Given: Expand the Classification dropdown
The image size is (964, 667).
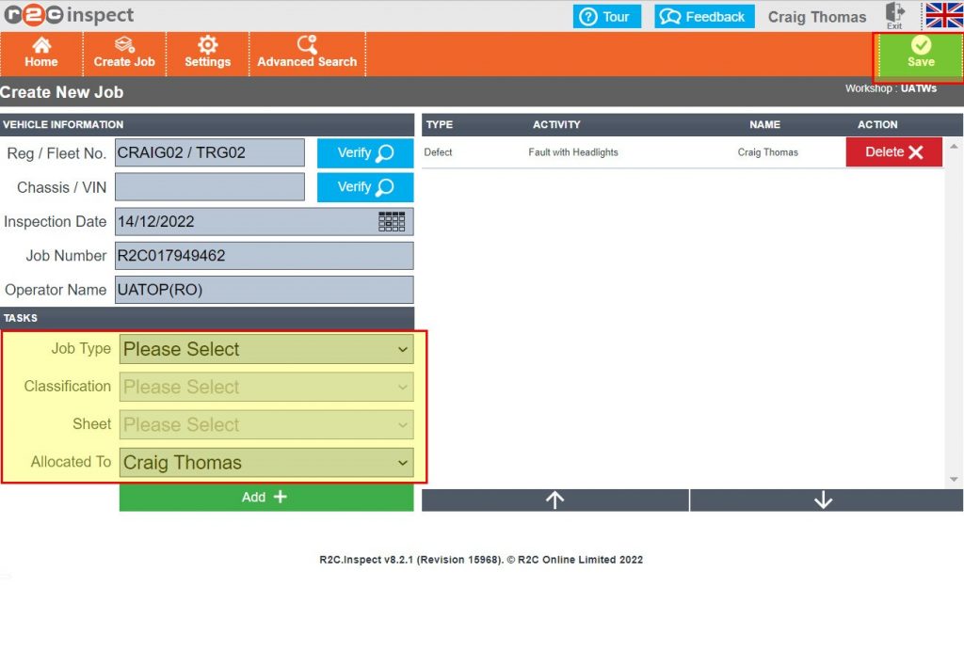Looking at the screenshot, I should pos(266,387).
